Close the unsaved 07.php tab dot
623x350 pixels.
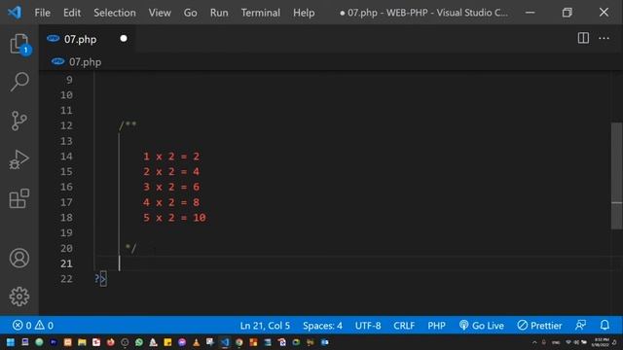(124, 39)
